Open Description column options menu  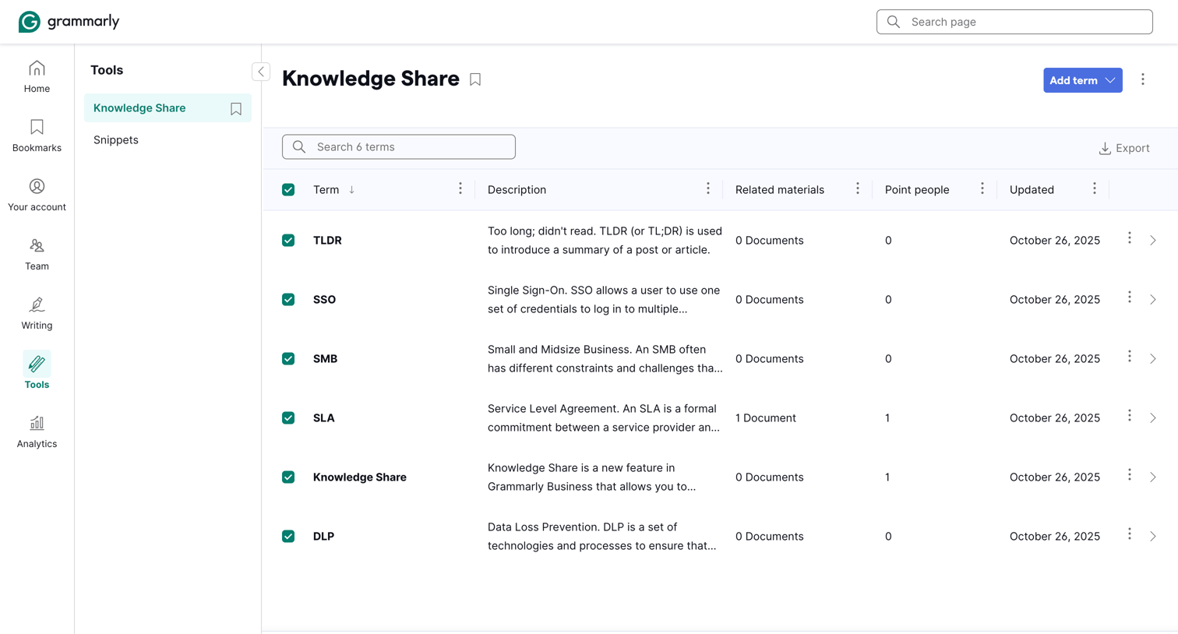click(708, 188)
